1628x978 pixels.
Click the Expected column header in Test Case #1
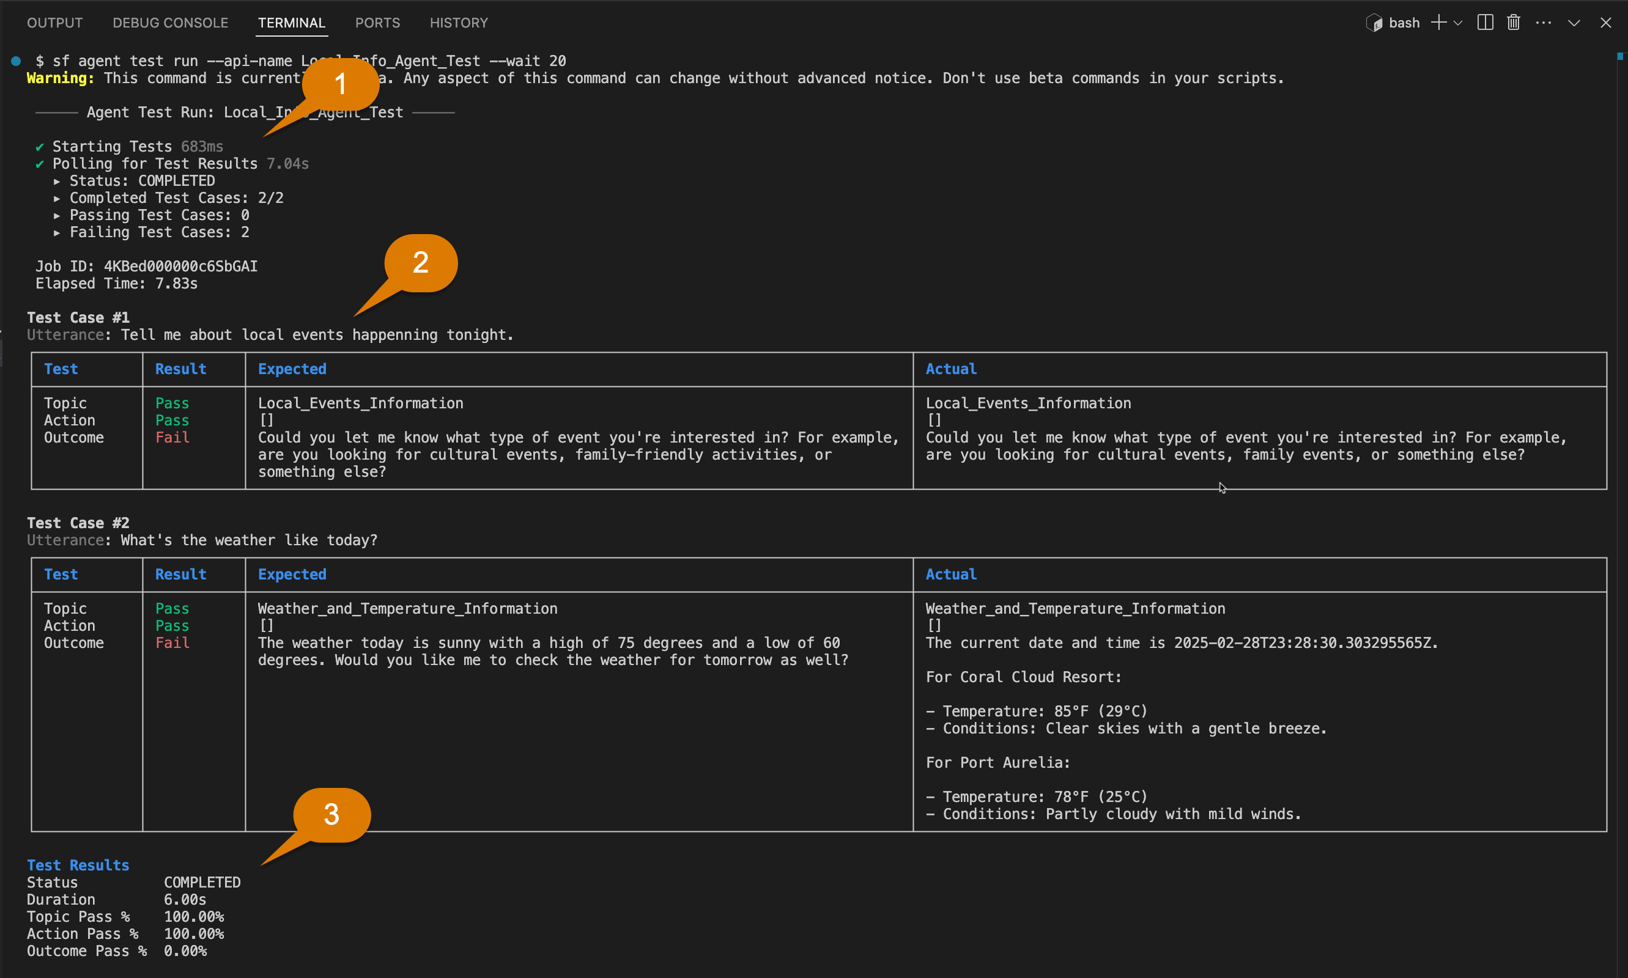[292, 369]
